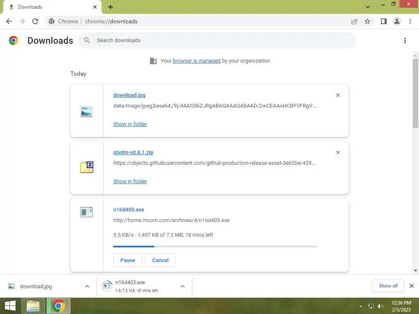Click the n16d403.exe item in bottom shelf
The height and width of the screenshot is (314, 419).
click(x=144, y=286)
